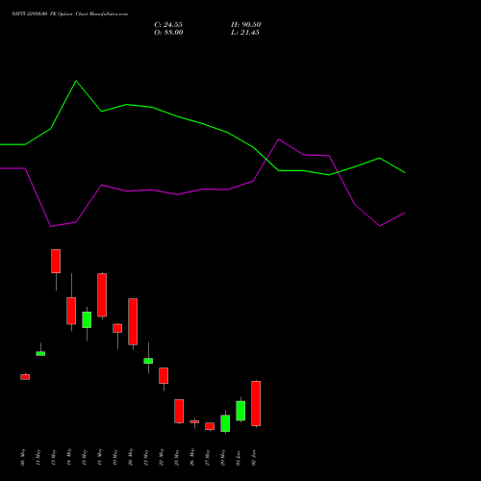
Task: Click the NIFTY 22950.00 PE Option chart title
Action: coord(69,13)
